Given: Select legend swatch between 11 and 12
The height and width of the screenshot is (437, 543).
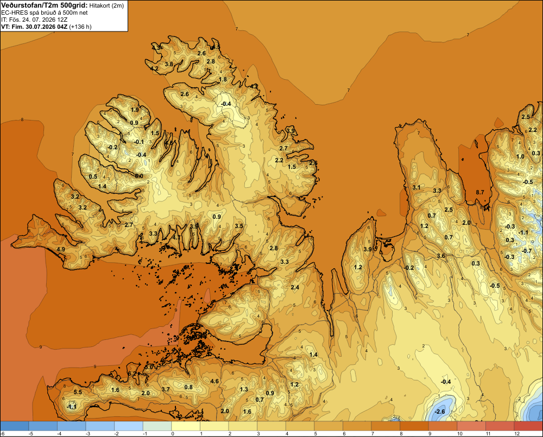Looking at the screenshot, I should point(500,426).
